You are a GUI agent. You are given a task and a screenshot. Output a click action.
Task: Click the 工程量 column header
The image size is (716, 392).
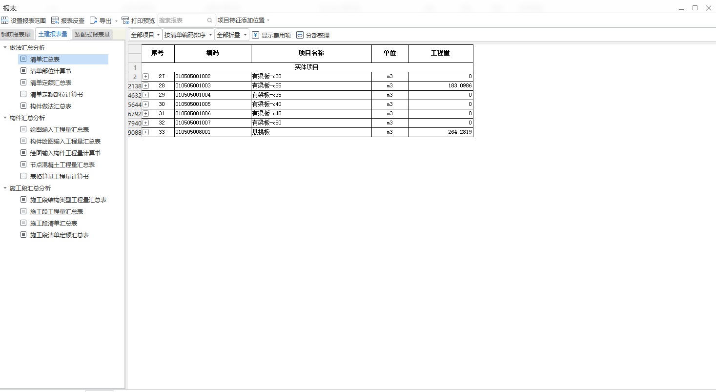tap(441, 53)
